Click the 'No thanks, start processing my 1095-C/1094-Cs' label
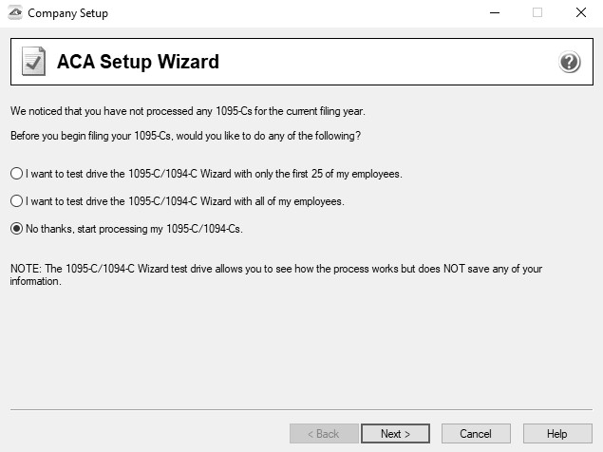 [x=134, y=229]
